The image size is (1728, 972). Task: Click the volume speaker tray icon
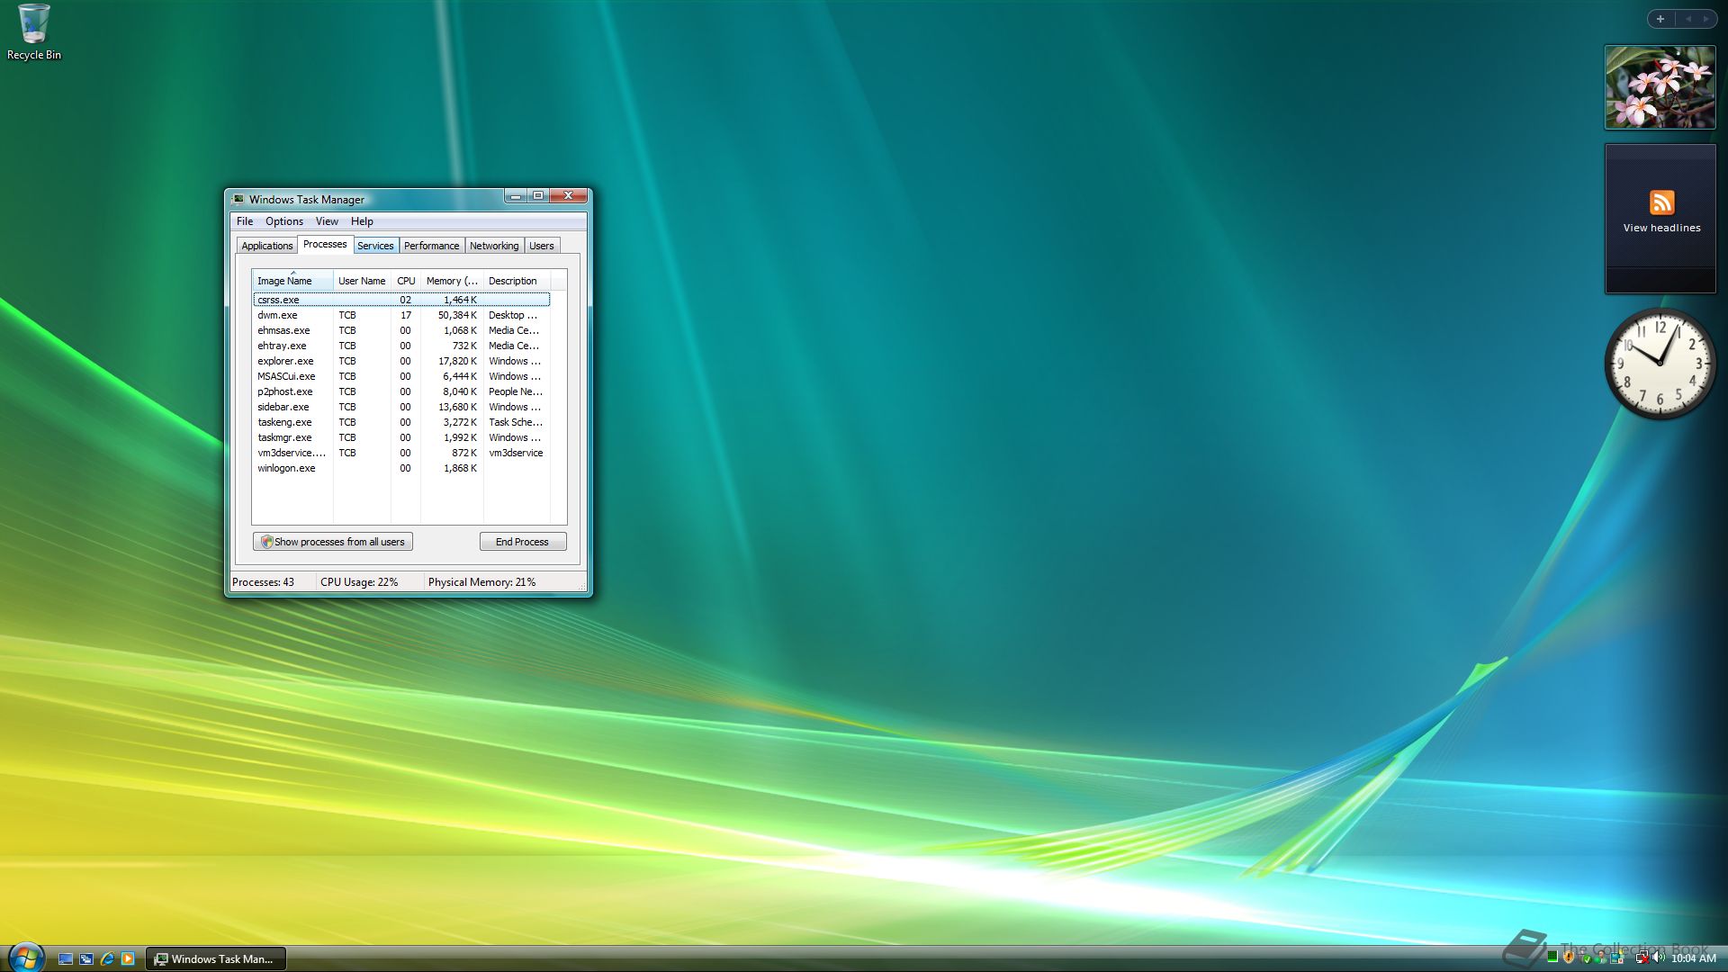click(1658, 957)
